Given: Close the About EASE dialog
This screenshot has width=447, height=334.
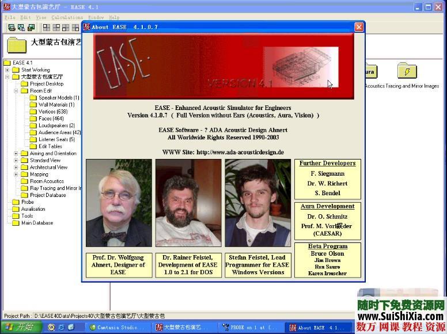Looking at the screenshot, I should pos(359,26).
